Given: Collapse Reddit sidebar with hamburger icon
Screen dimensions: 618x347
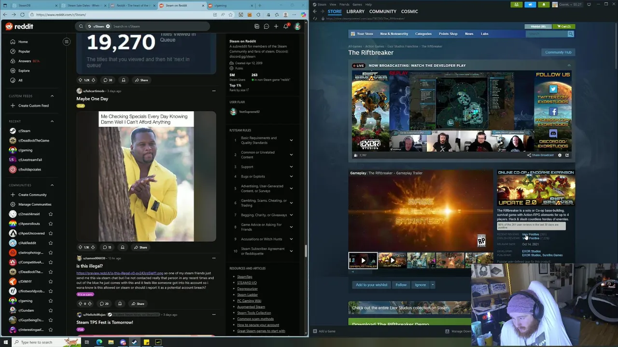Looking at the screenshot, I should (x=67, y=41).
